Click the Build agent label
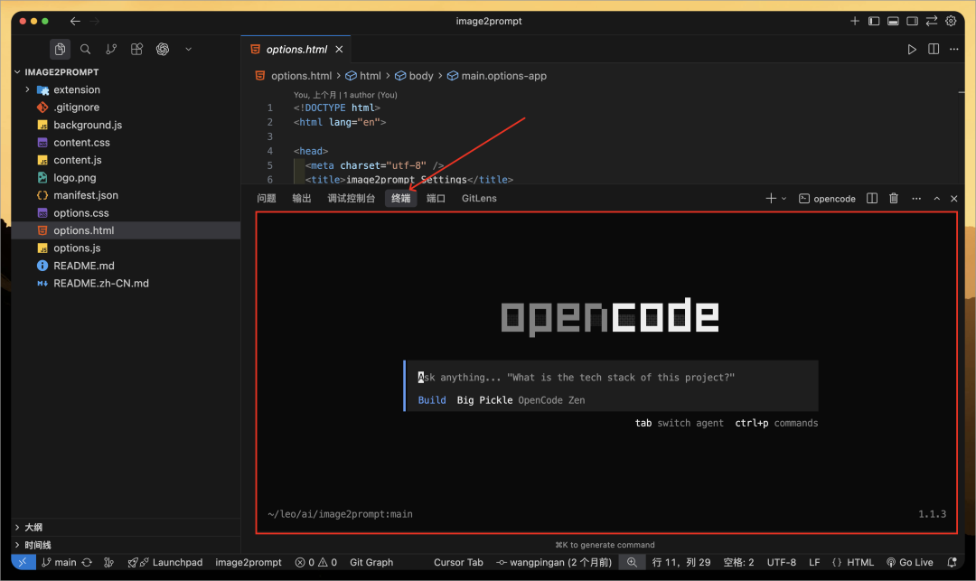 (432, 400)
